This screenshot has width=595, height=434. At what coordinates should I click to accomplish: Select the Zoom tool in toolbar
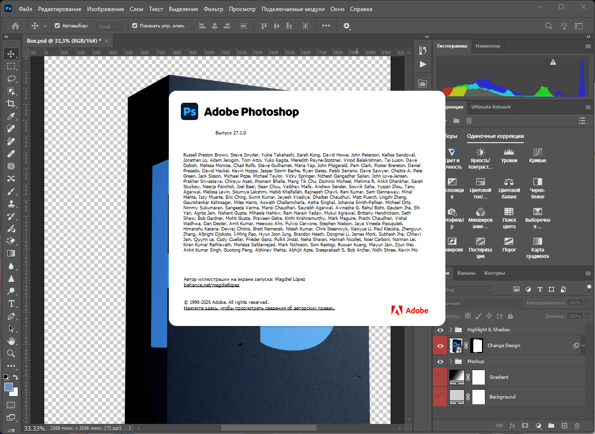(11, 353)
